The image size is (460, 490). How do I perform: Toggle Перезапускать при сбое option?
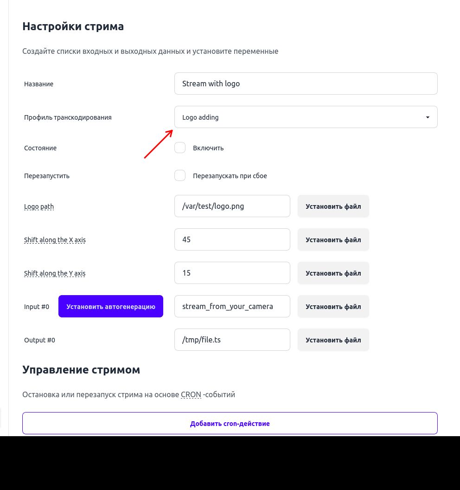(x=180, y=175)
